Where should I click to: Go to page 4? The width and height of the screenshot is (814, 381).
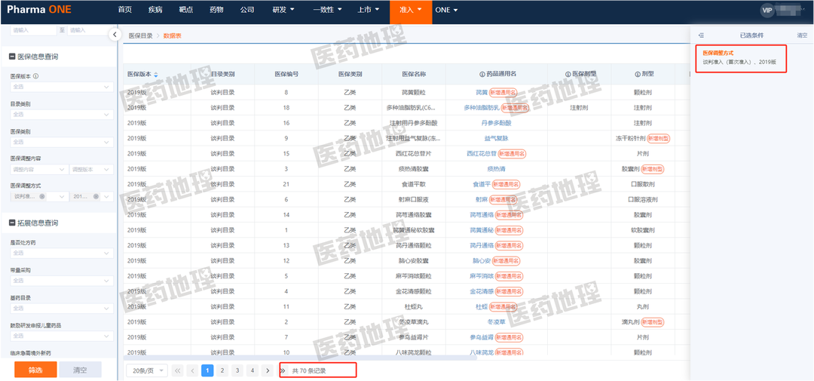(x=252, y=370)
